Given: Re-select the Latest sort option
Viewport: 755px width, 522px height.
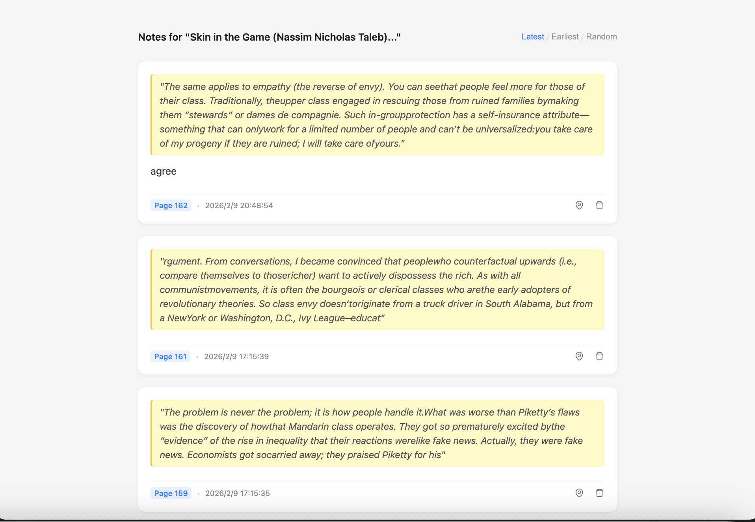Looking at the screenshot, I should click(532, 36).
